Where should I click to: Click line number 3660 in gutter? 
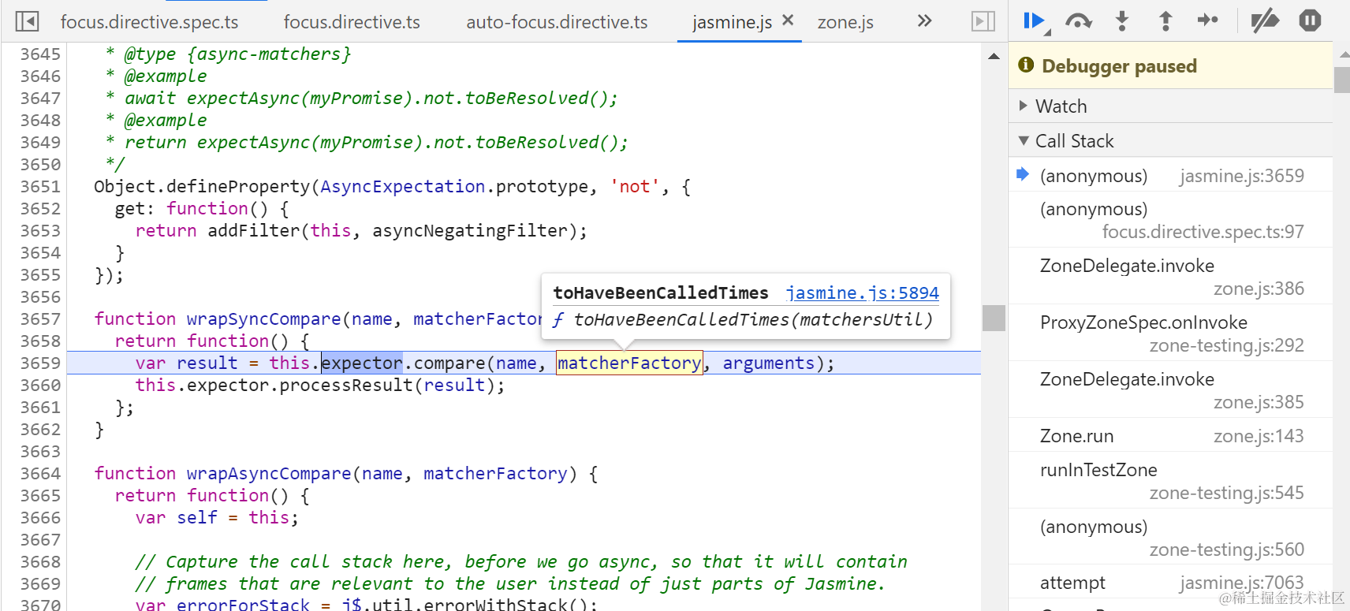pos(40,385)
